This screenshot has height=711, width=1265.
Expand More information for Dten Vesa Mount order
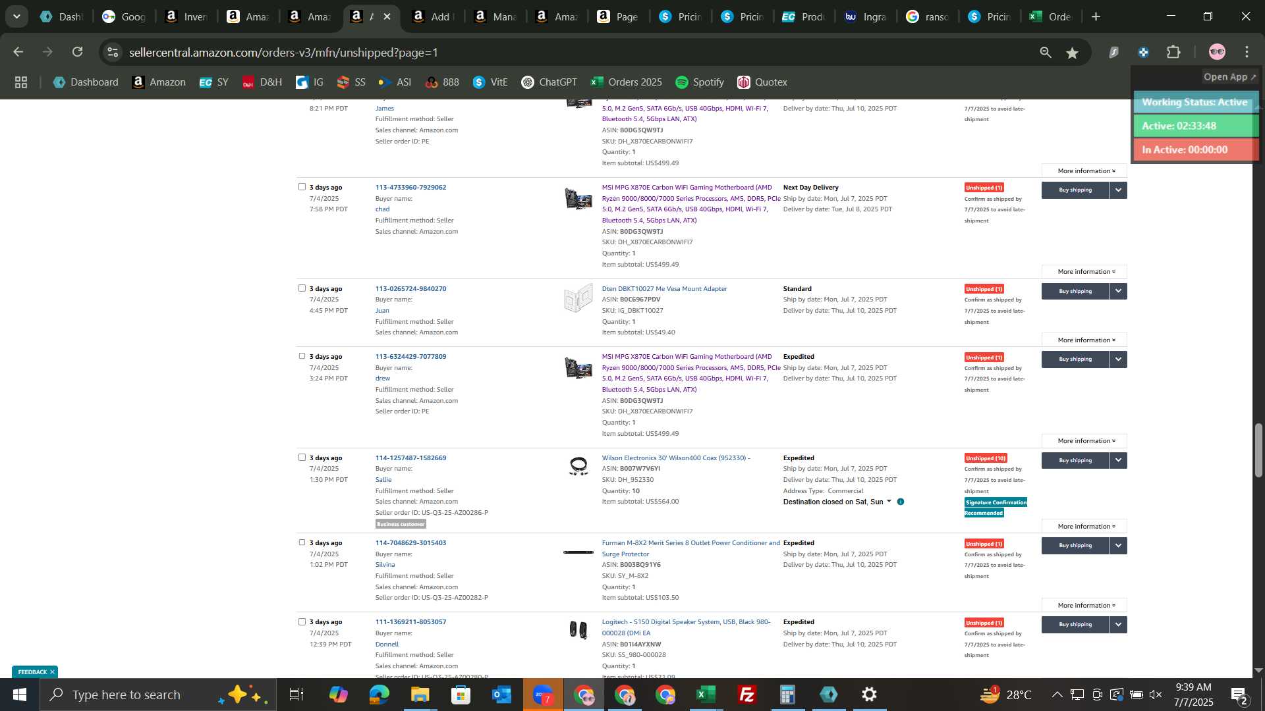(1084, 340)
